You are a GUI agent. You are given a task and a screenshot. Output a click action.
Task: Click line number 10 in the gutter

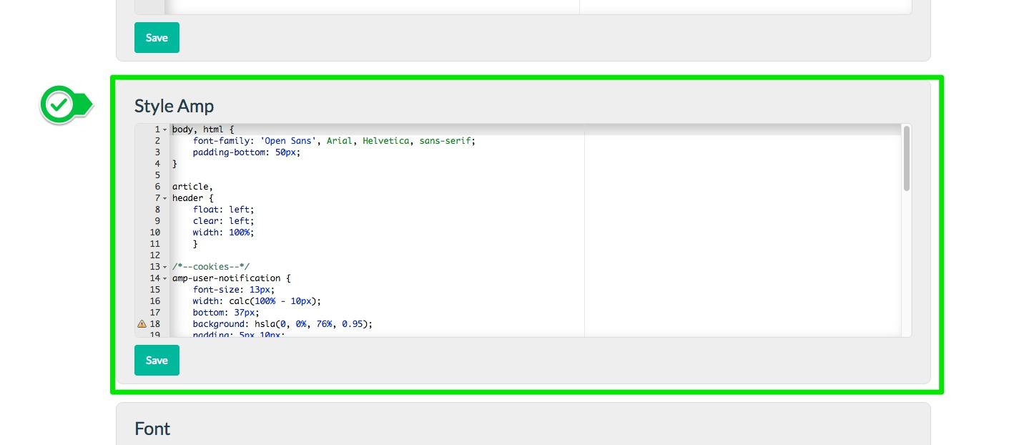point(154,233)
